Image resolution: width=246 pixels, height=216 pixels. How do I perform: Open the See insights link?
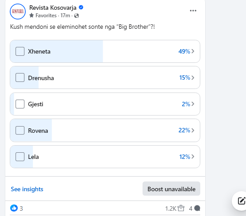pyautogui.click(x=27, y=189)
